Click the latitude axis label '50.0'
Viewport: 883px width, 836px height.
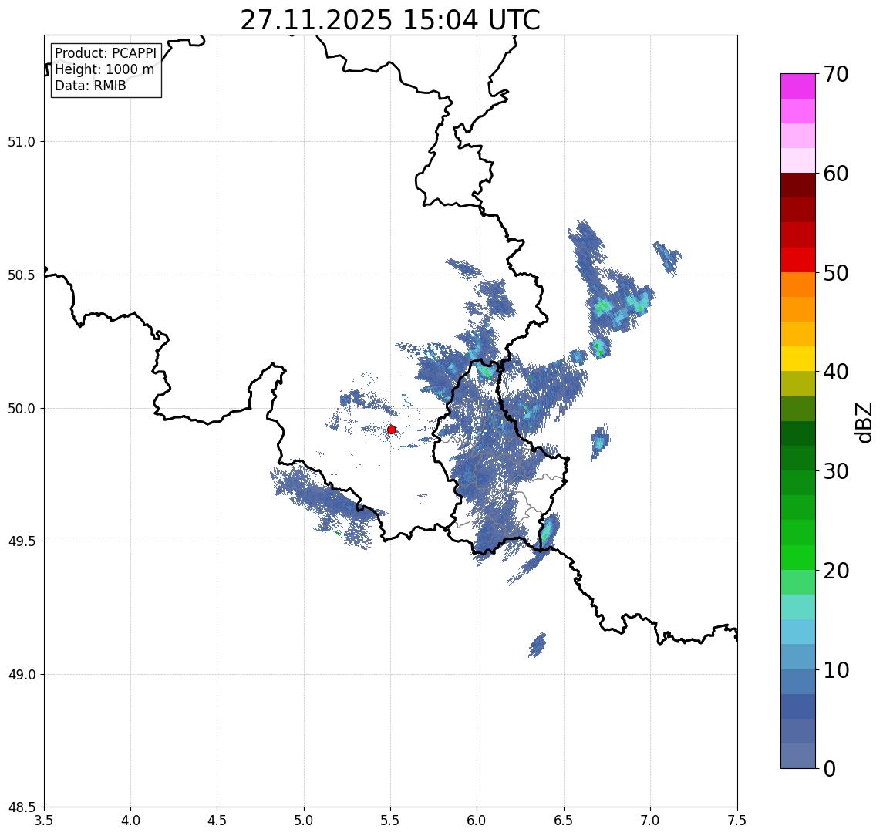(22, 409)
